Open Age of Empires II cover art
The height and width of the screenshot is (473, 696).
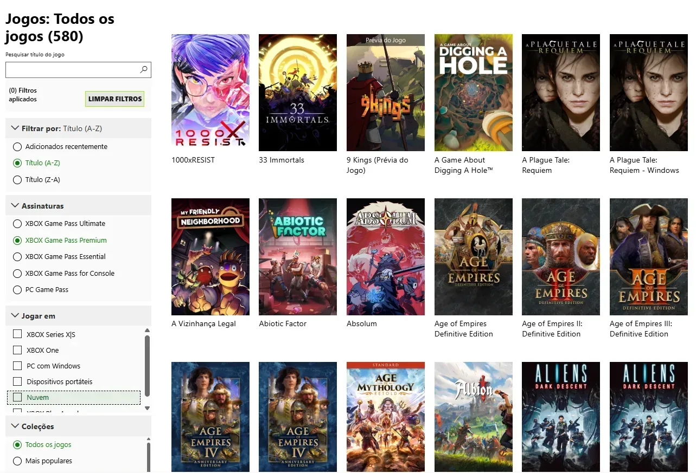click(561, 257)
